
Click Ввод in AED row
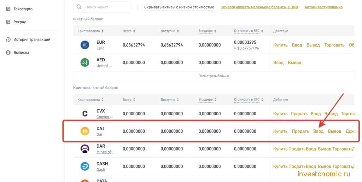(278, 62)
